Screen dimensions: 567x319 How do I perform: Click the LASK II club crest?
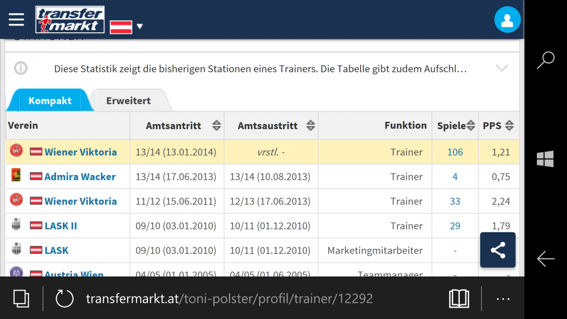[16, 224]
